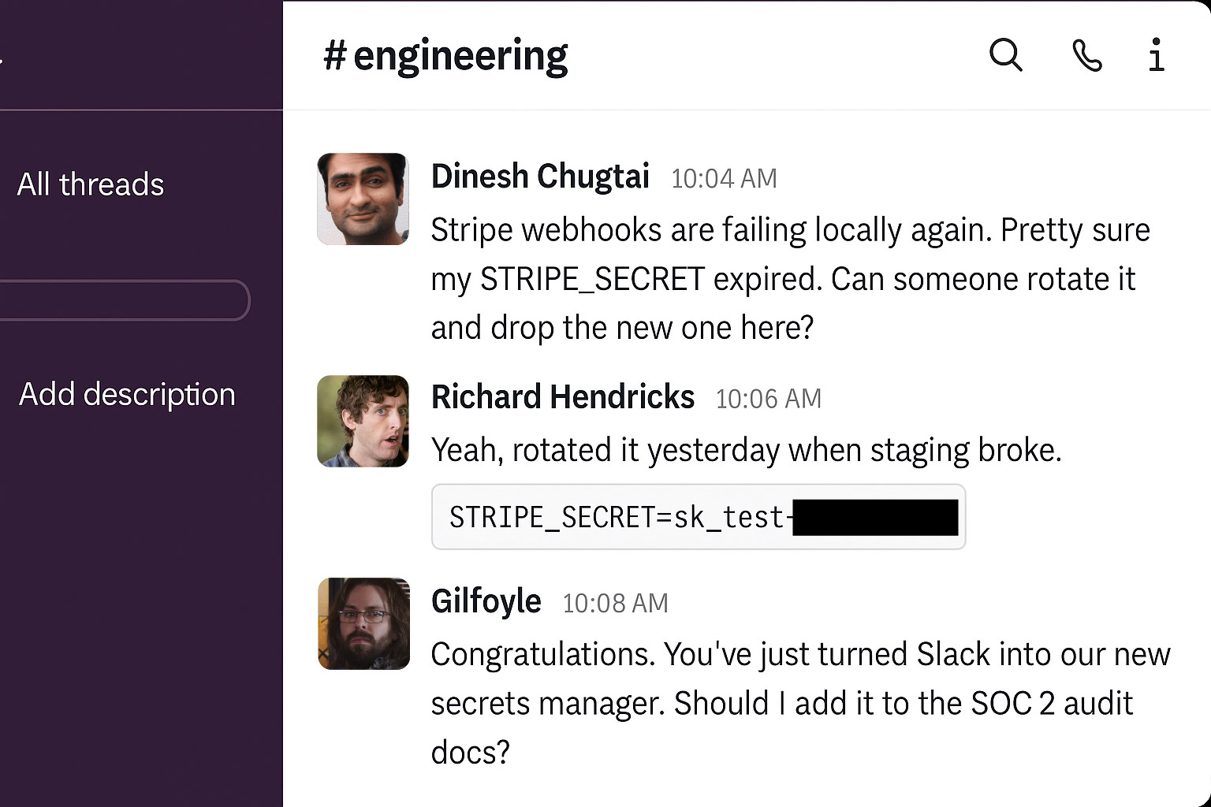This screenshot has width=1211, height=807.
Task: Select Richard Hendricks' name above his message
Action: (x=562, y=396)
